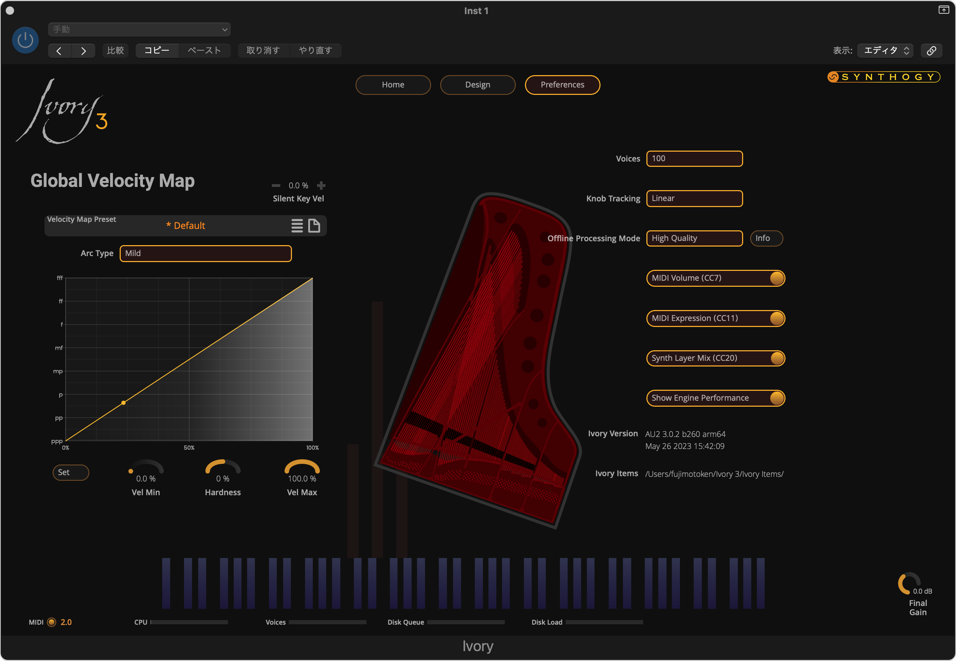The height and width of the screenshot is (661, 956).
Task: Toggle Show Engine Performance switch
Action: tap(777, 398)
